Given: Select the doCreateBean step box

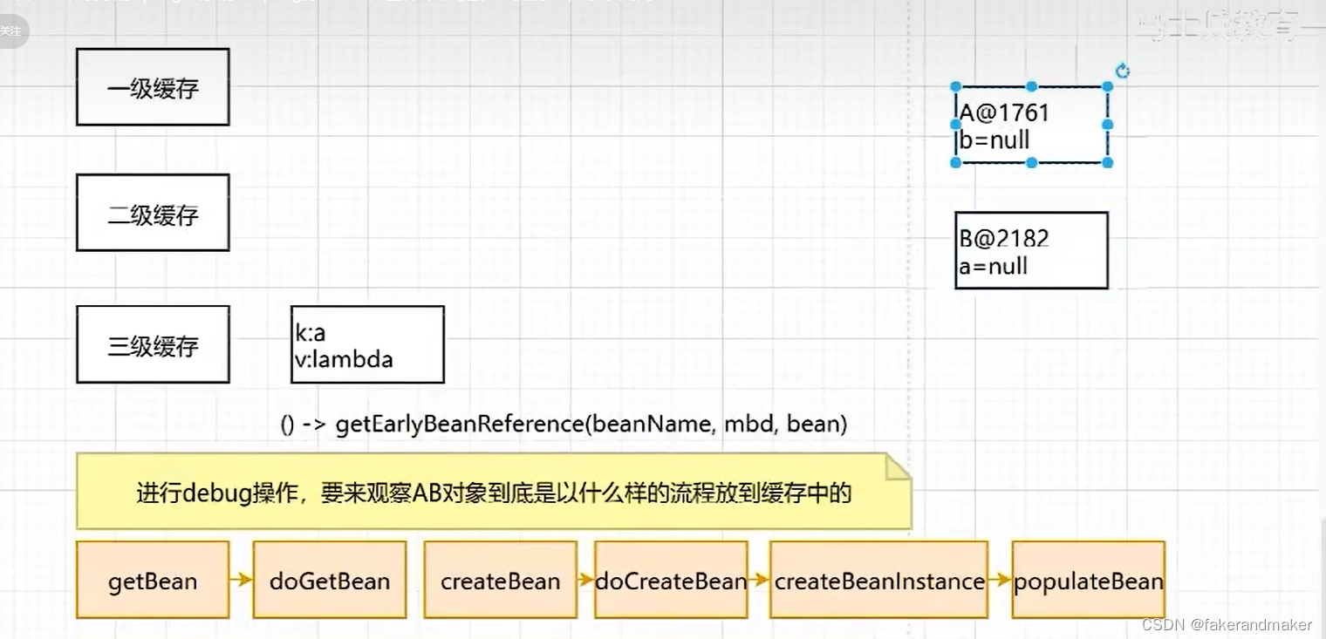Looking at the screenshot, I should 671,580.
